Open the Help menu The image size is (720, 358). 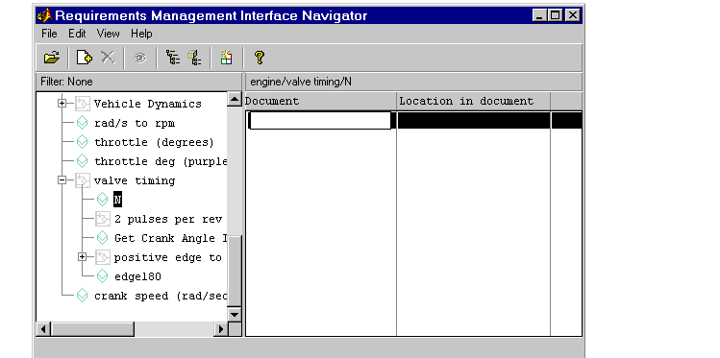[x=141, y=34]
